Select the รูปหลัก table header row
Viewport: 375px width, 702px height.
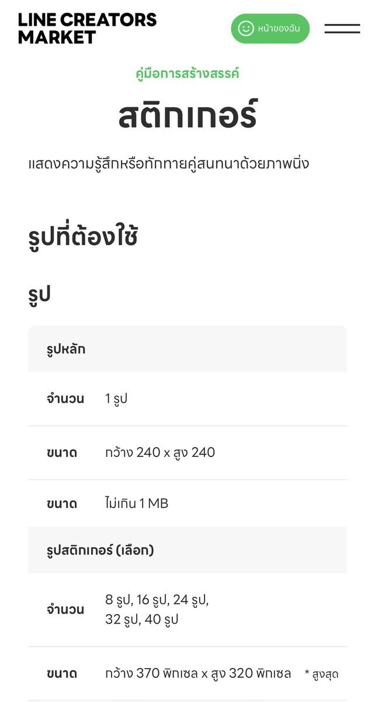tap(187, 349)
